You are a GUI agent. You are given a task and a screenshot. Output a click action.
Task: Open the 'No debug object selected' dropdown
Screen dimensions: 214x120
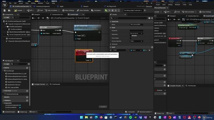pyautogui.click(x=133, y=10)
